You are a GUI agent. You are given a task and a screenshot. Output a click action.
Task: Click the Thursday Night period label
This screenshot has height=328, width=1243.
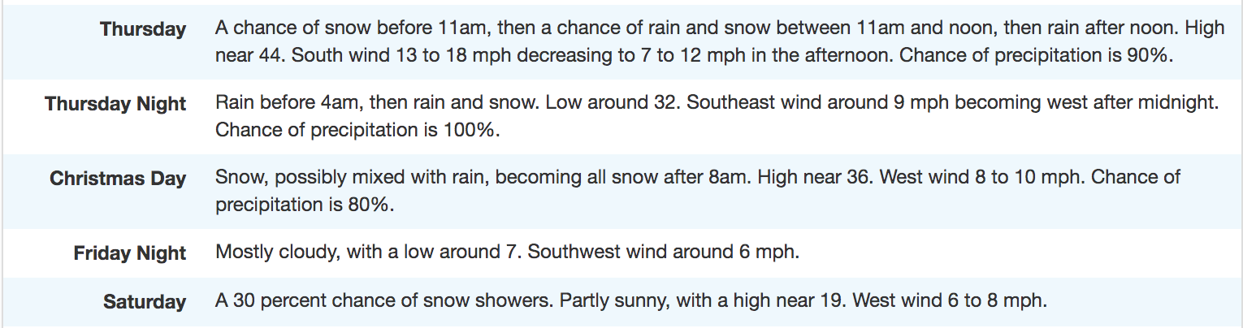(x=115, y=104)
